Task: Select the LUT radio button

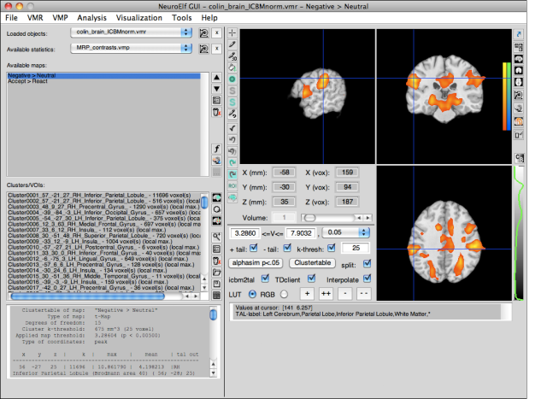Action: click(252, 295)
